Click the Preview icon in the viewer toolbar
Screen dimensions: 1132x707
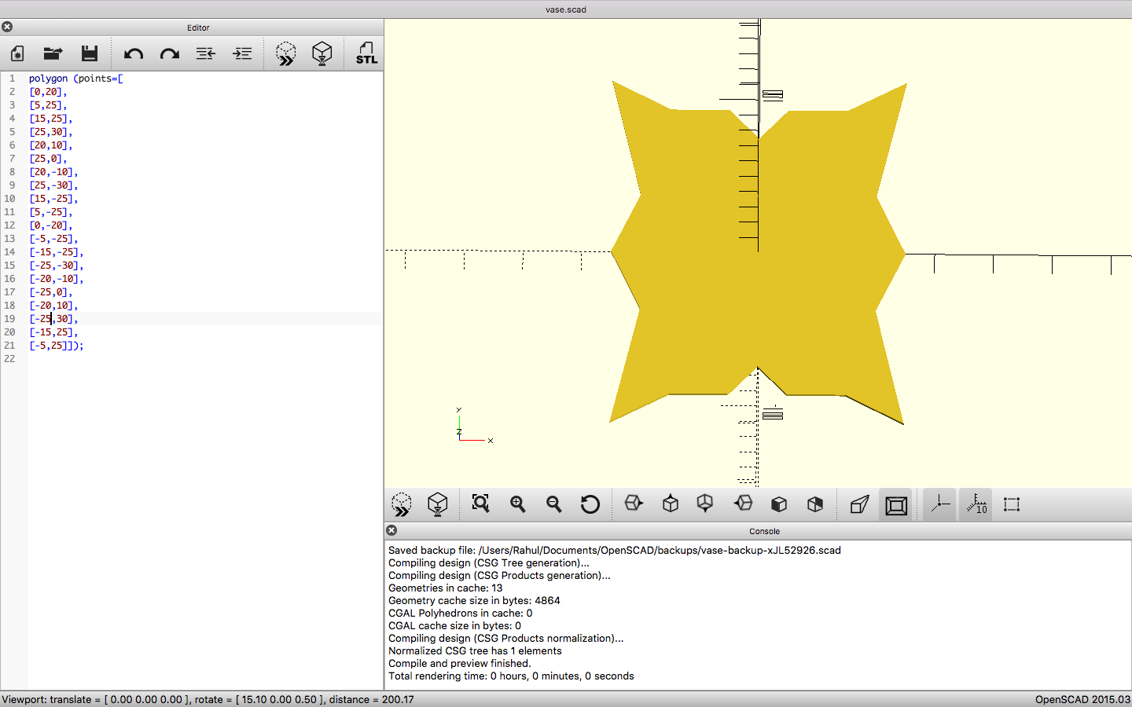(402, 504)
